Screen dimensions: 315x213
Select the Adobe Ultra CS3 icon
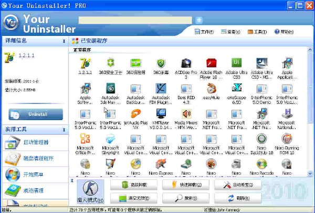point(236,63)
